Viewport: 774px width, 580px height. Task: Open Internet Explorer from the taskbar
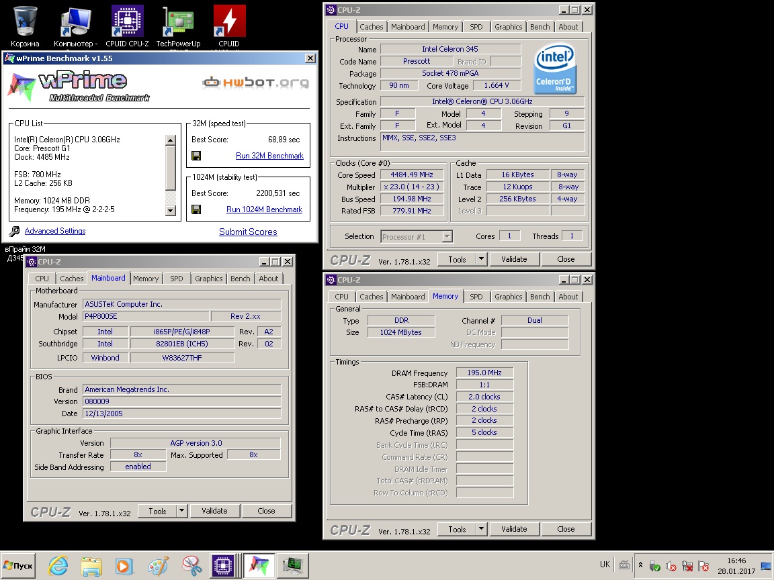click(x=58, y=566)
